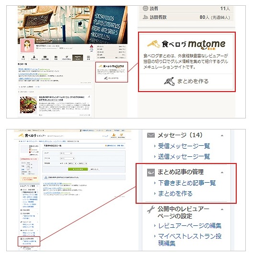253x257 pixels.
Task: Click the red mountain badge icon
Action: click(92, 46)
